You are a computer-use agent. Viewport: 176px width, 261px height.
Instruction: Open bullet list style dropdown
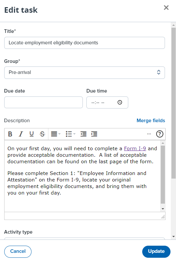[x=70, y=134]
